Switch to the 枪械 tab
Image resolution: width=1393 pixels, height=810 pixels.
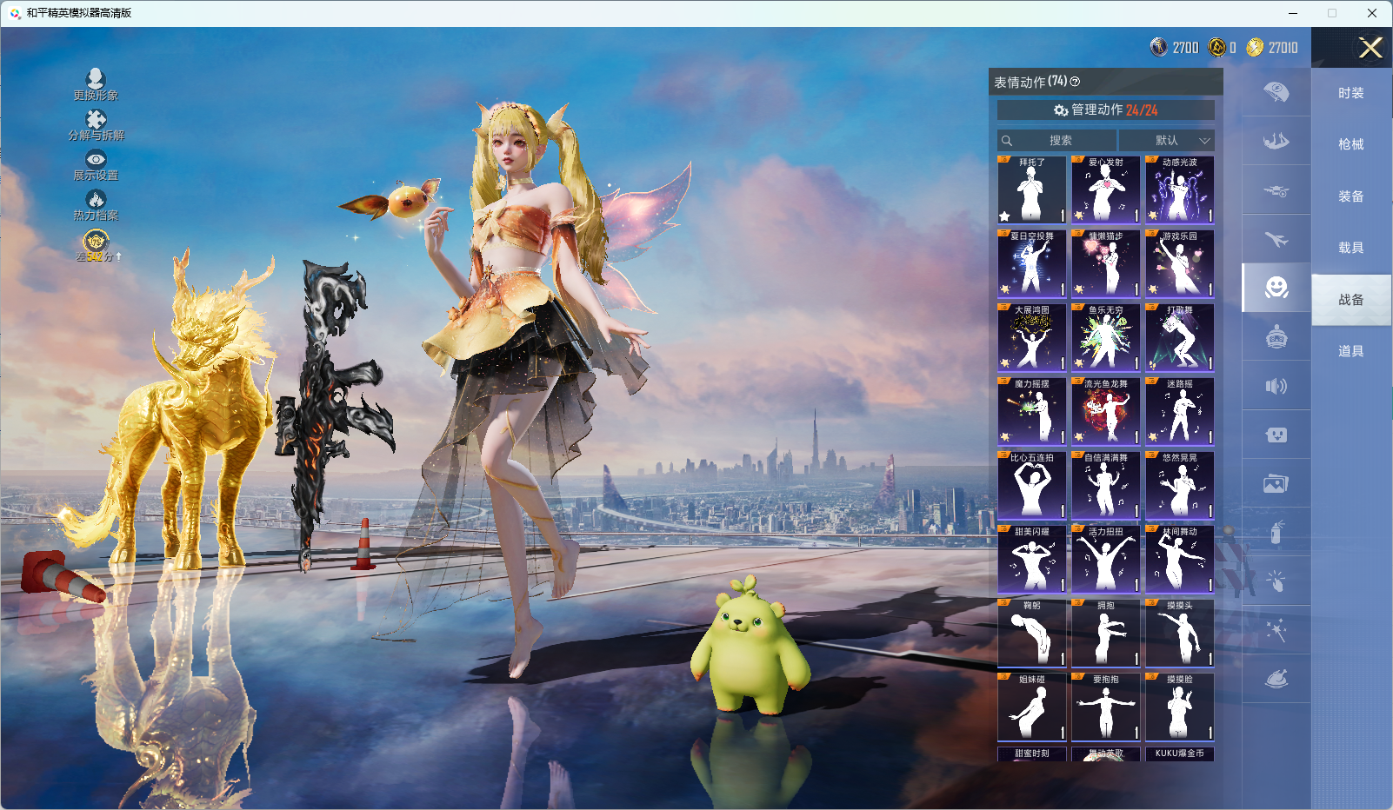(1351, 144)
